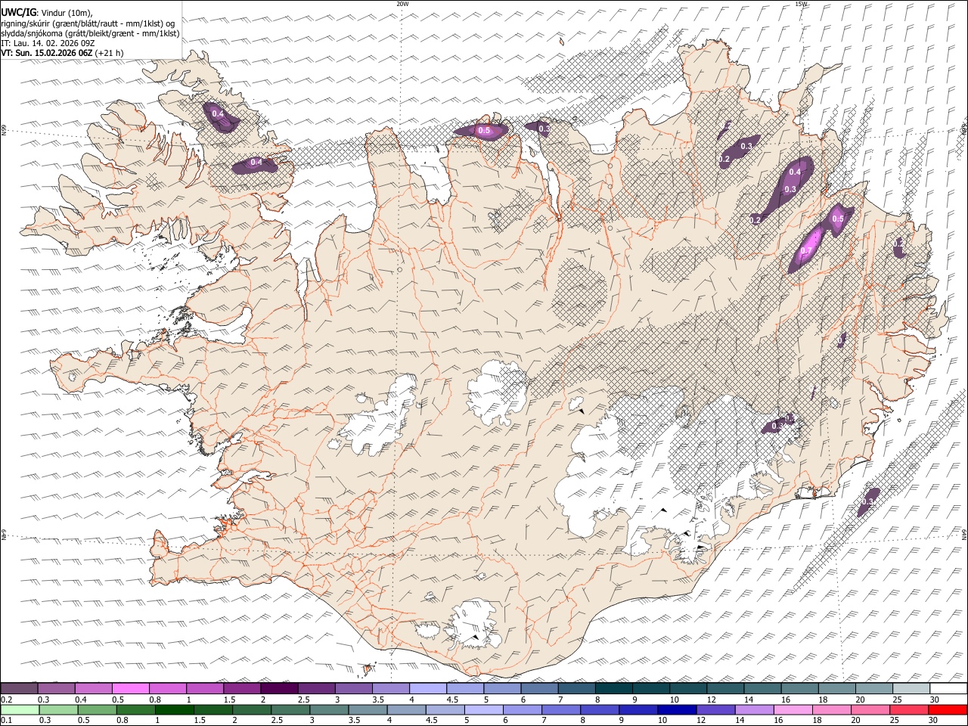Click the 25 value in the upper legend row
The height and width of the screenshot is (726, 968).
[x=898, y=700]
